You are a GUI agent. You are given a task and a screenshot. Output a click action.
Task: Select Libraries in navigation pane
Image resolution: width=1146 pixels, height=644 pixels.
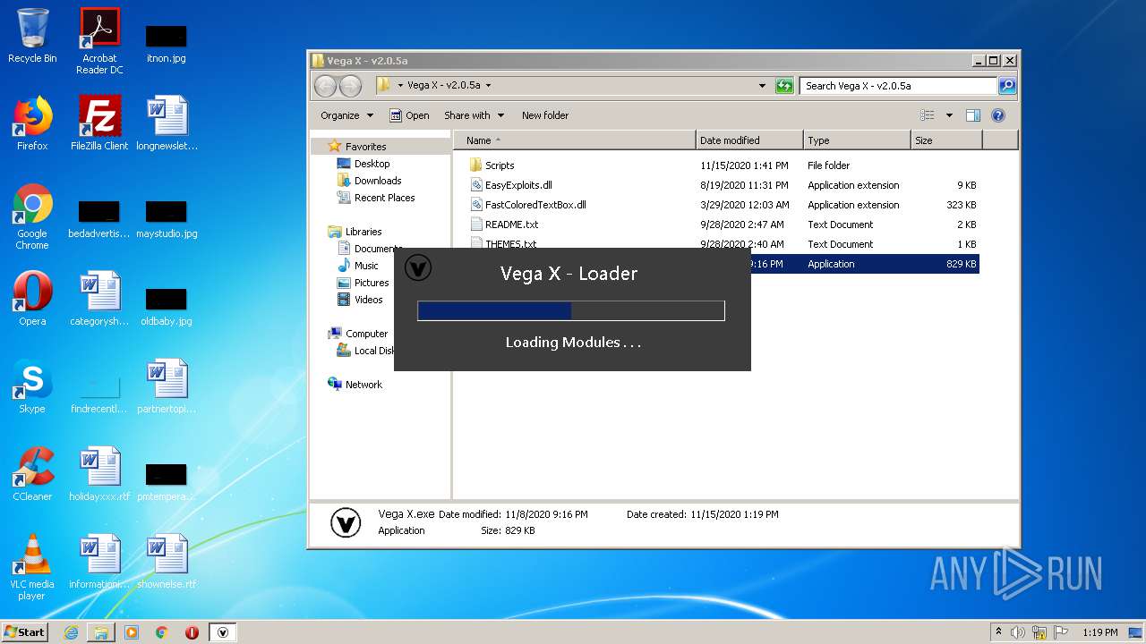pyautogui.click(x=363, y=232)
